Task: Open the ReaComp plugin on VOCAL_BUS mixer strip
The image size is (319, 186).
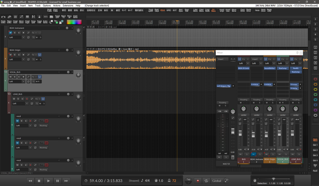Action: click(282, 68)
